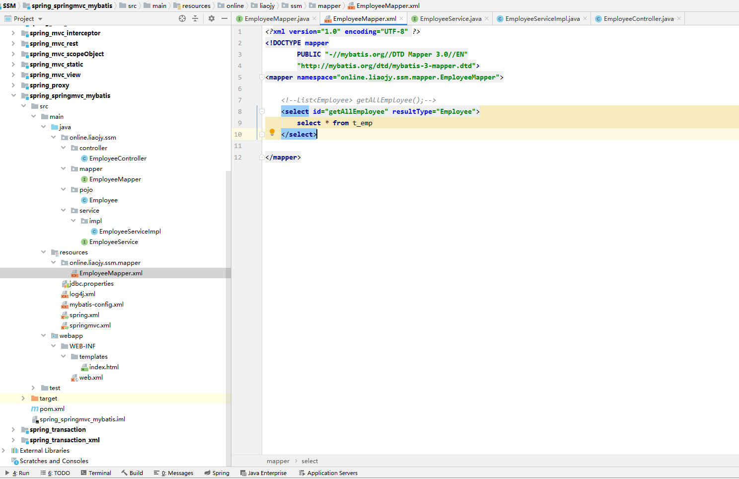Expand the spring_mvc_interceptor module
The image size is (739, 479).
[x=13, y=33]
